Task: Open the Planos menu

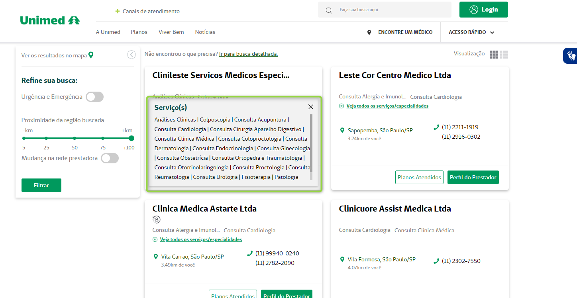Action: point(139,32)
